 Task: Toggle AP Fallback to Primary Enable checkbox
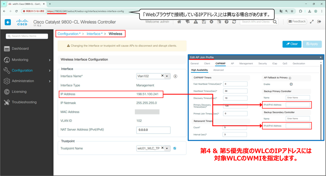tap(291, 84)
